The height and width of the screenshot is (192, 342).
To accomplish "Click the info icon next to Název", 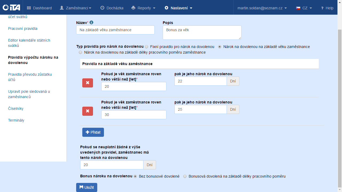I will click(x=91, y=22).
